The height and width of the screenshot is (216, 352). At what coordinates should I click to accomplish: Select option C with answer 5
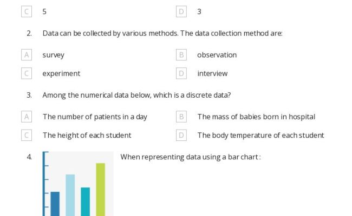[26, 11]
